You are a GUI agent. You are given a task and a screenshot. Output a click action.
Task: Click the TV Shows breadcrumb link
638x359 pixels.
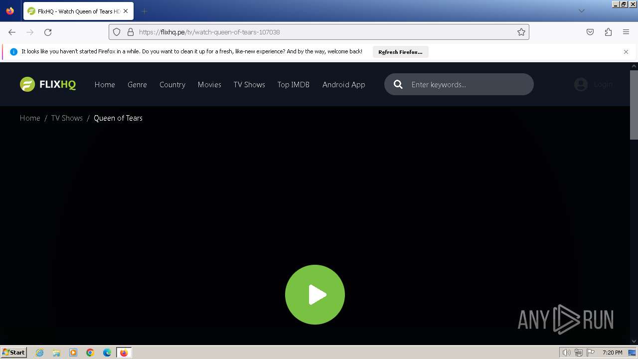pos(67,118)
